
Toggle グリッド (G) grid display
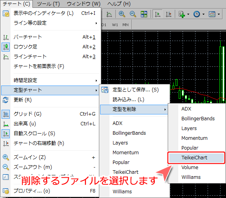coord(50,114)
